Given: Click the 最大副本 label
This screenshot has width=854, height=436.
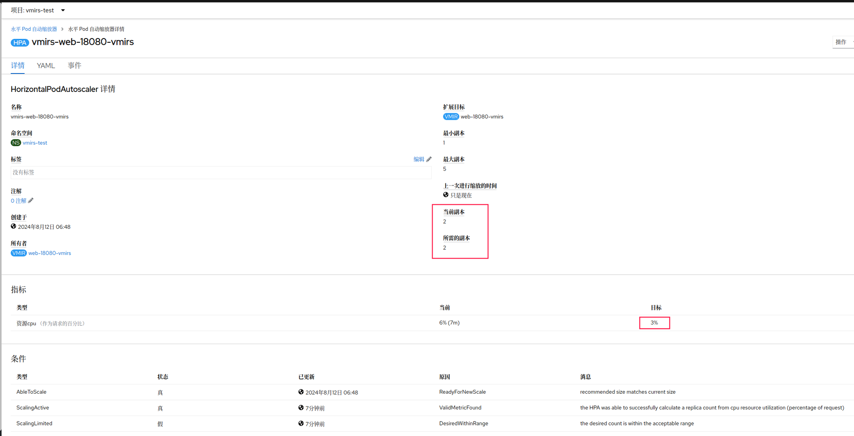Looking at the screenshot, I should pos(453,159).
